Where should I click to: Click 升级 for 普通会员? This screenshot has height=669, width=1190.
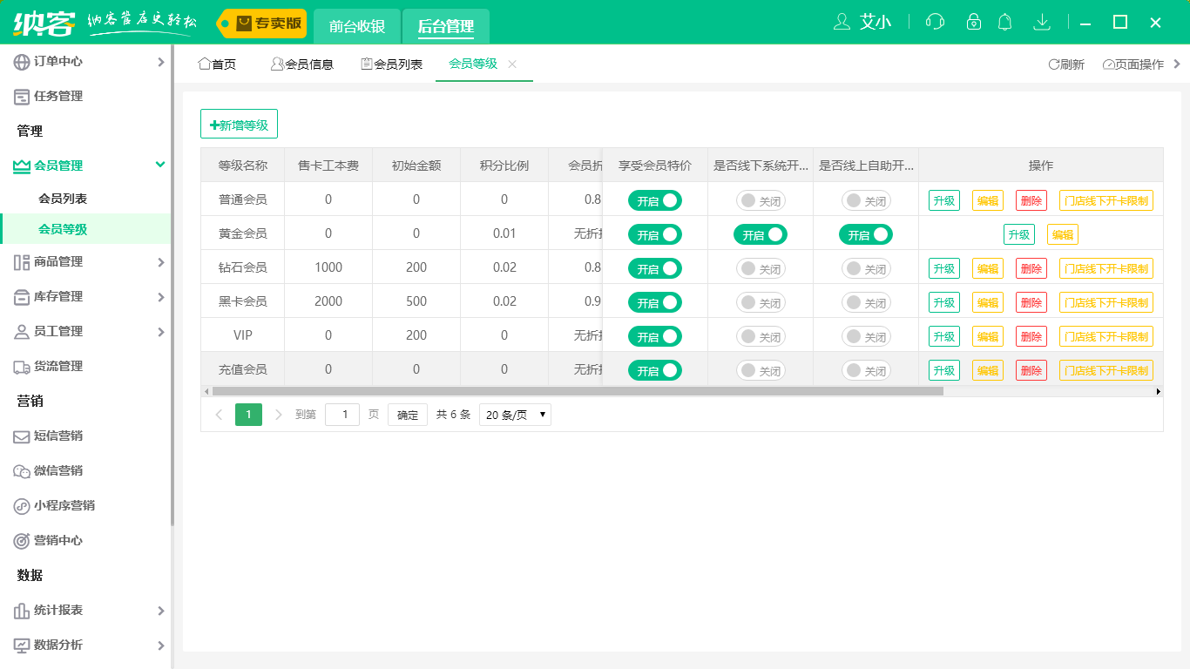coord(944,200)
